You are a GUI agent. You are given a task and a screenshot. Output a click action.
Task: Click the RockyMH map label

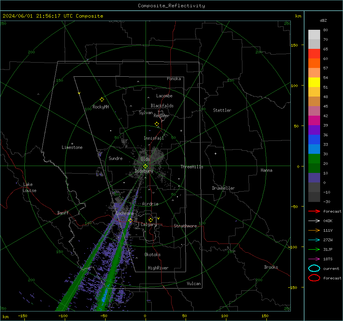(101, 107)
